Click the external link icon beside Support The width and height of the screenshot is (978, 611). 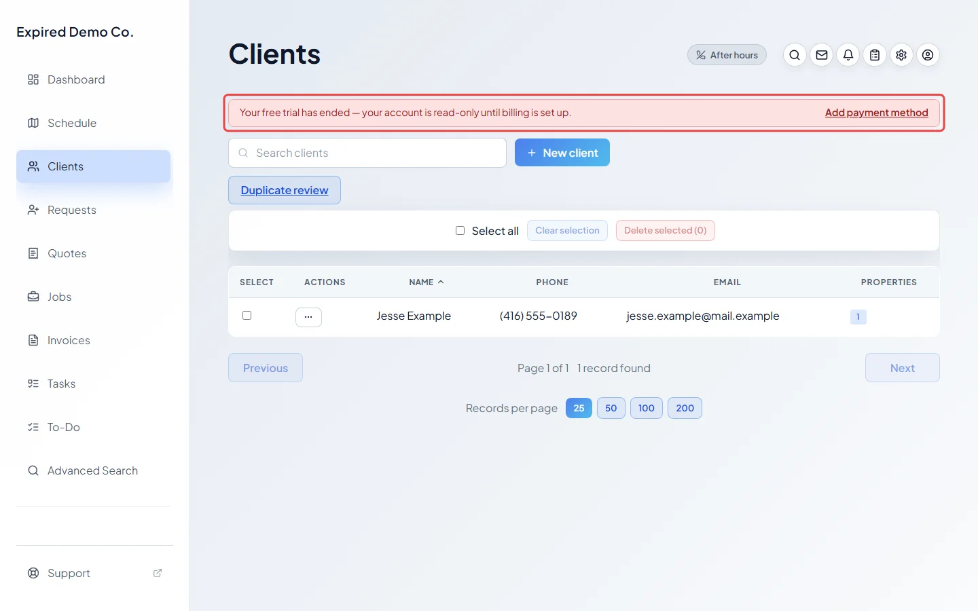[x=158, y=573]
